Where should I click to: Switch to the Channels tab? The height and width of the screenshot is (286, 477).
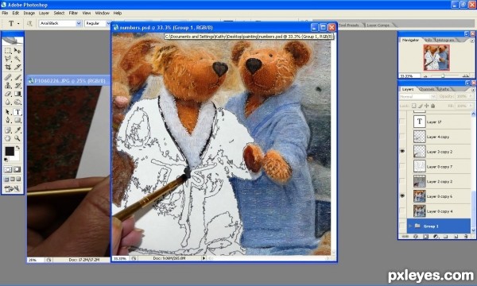(426, 89)
